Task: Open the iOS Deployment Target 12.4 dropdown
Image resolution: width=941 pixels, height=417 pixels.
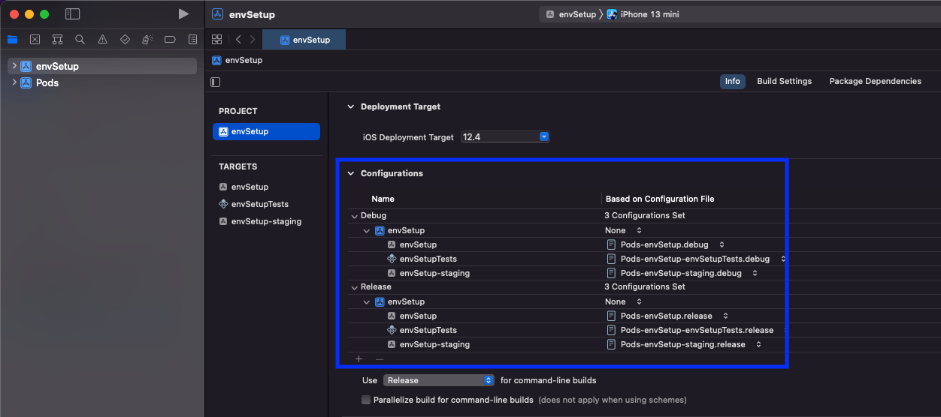Action: 505,136
